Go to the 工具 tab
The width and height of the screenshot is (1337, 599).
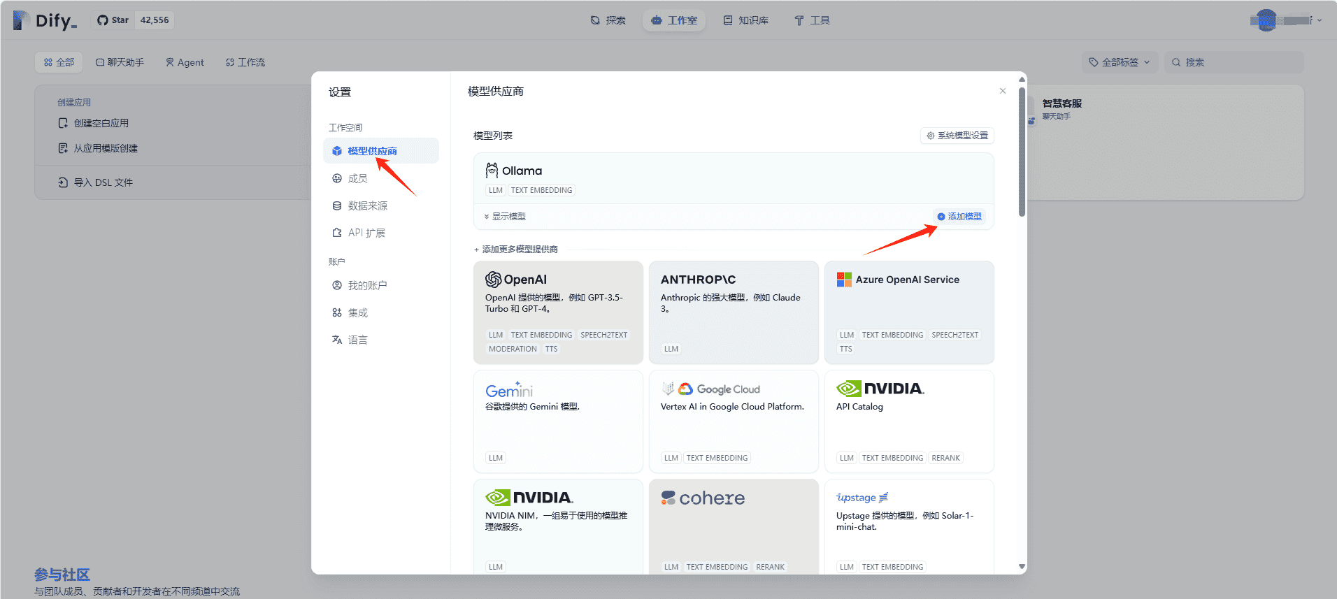click(x=812, y=20)
